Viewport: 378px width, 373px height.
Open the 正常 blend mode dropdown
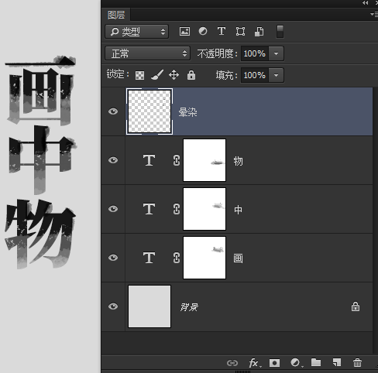click(148, 53)
